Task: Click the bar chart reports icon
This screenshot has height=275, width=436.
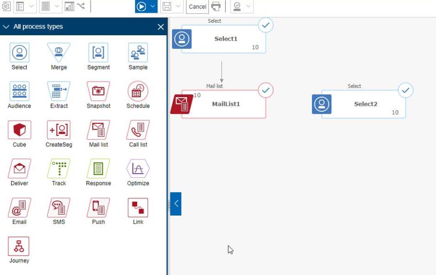Action: [69, 6]
